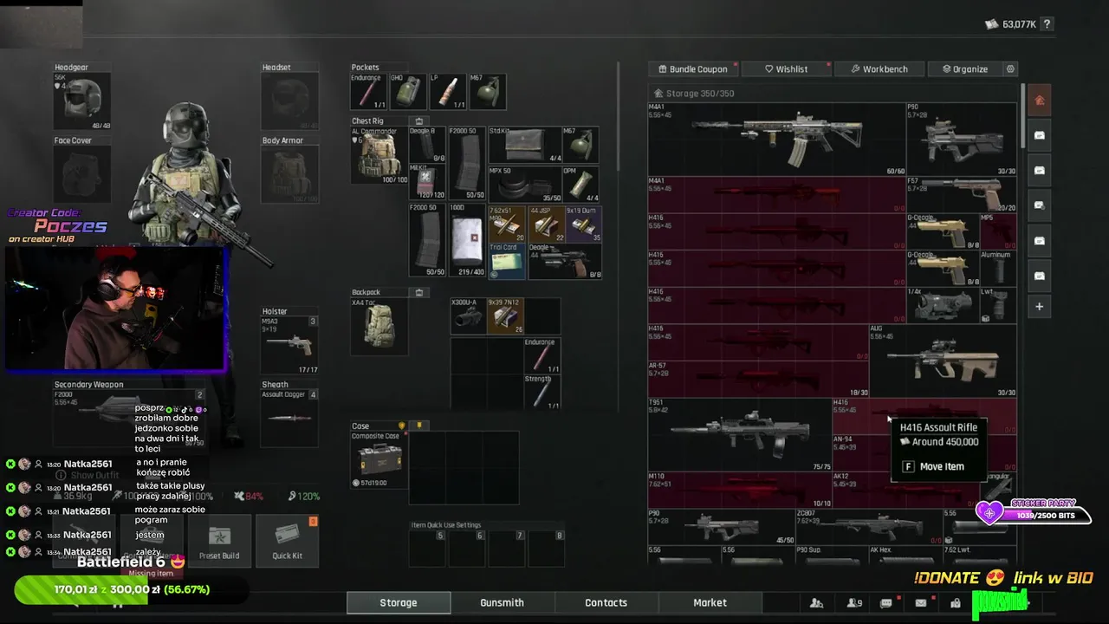Select the F57 pistol in storage
Viewport: 1109px width, 624px height.
962,194
